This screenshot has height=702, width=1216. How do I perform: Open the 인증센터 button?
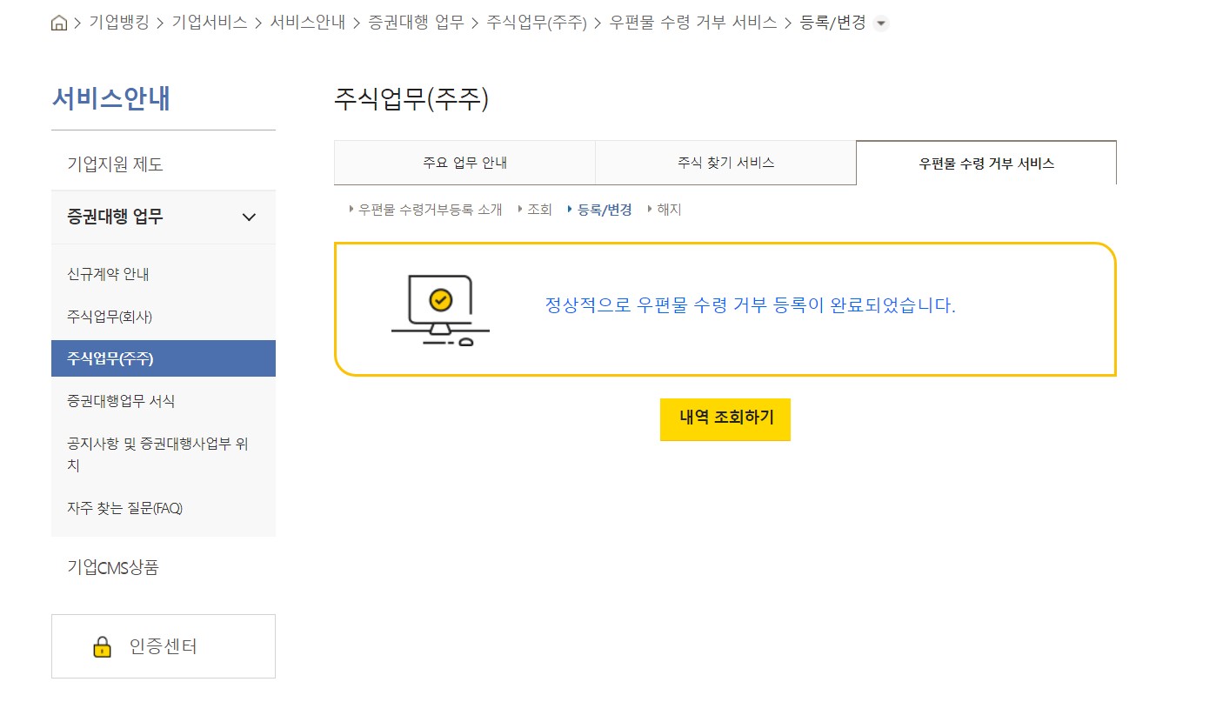pos(164,646)
